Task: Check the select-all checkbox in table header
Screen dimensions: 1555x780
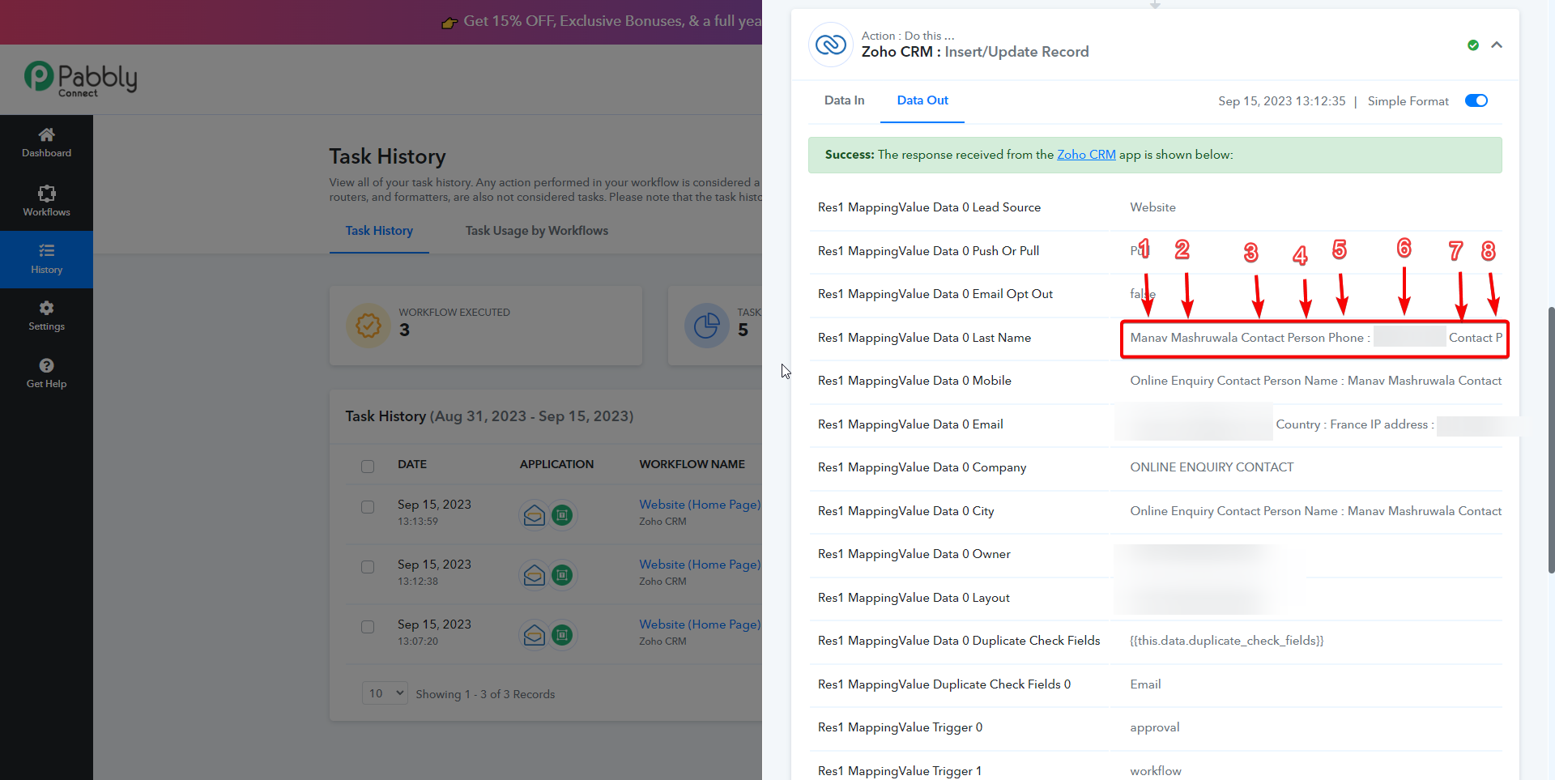Action: click(x=368, y=466)
